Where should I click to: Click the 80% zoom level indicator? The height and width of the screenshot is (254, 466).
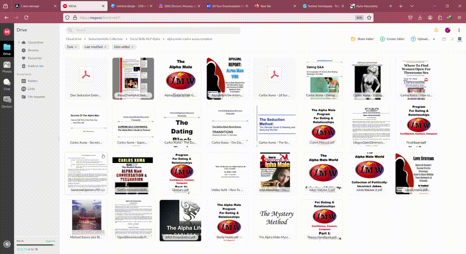359,17
